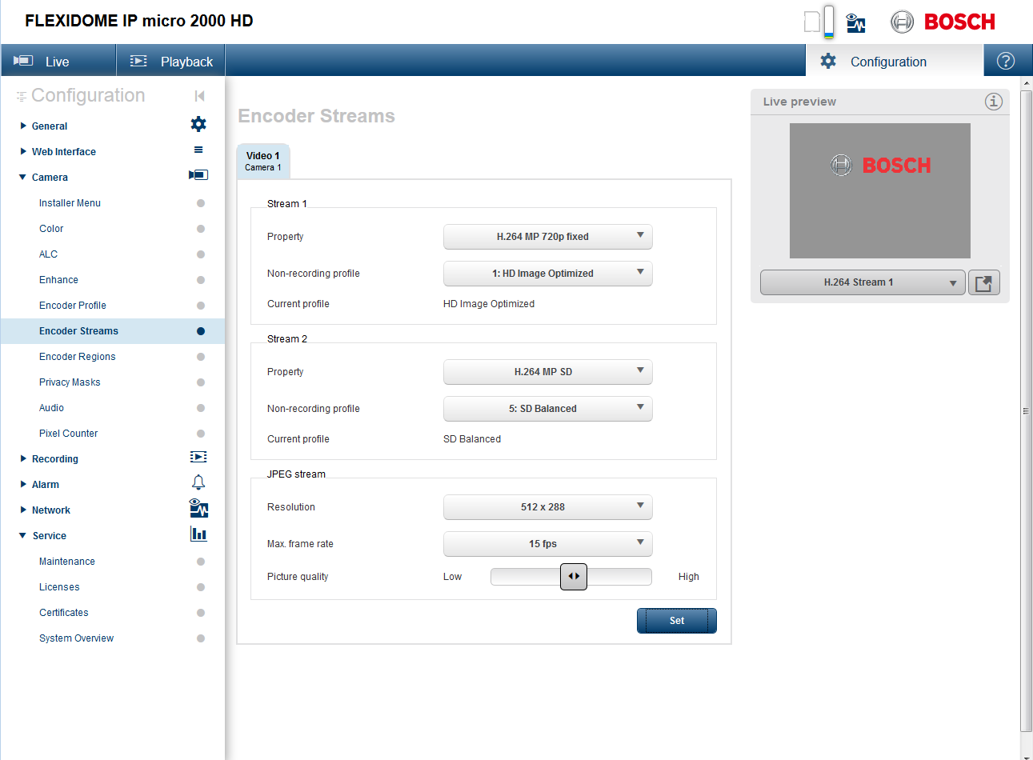Click the Recording filmstrip icon
The image size is (1033, 760).
click(x=198, y=457)
